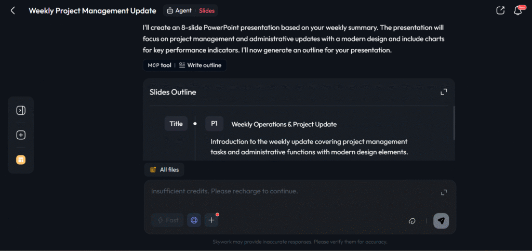The image size is (532, 251).
Task: Expand the message input box
Action: 444,192
